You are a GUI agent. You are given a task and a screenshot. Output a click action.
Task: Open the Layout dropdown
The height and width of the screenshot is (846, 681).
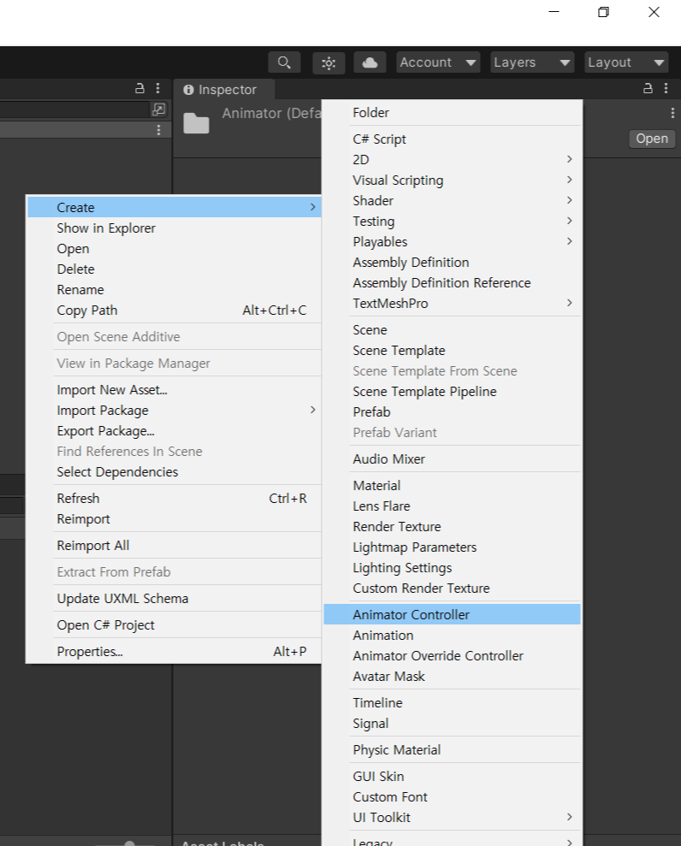[626, 62]
